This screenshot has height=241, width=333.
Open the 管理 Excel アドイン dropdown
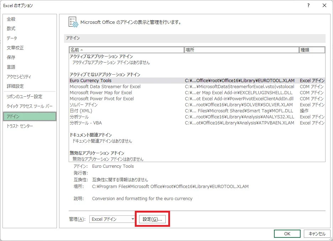pyautogui.click(x=112, y=219)
